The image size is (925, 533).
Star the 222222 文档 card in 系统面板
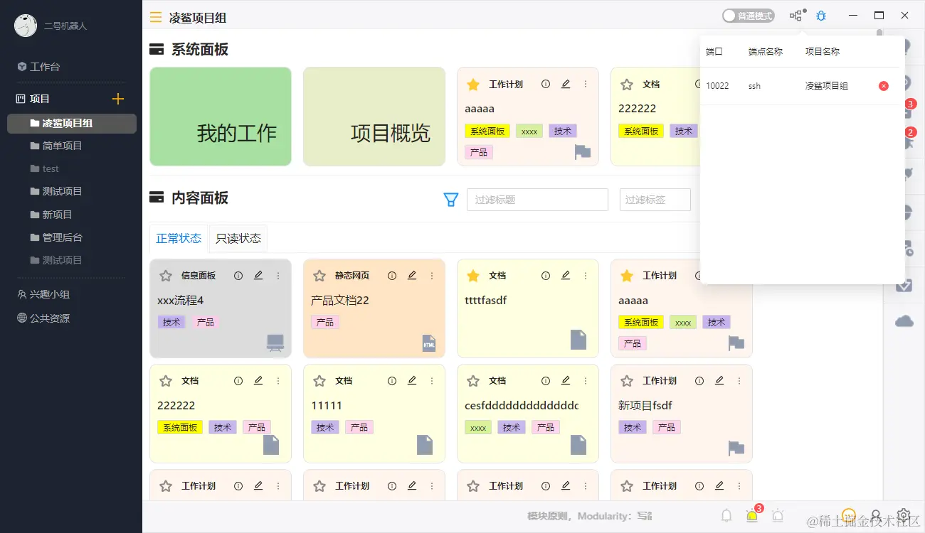[x=627, y=85]
